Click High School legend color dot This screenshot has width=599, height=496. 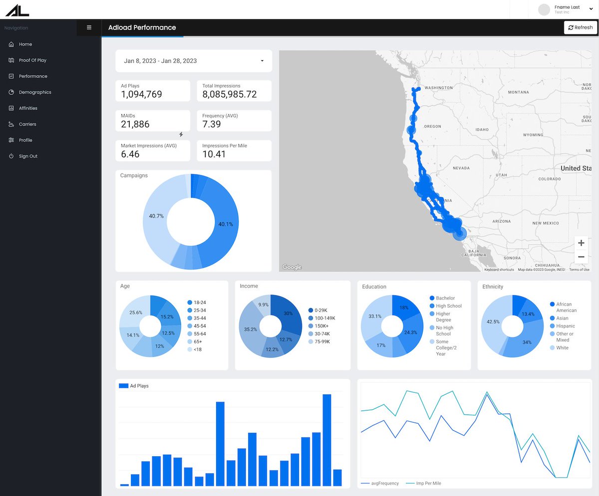coord(432,306)
